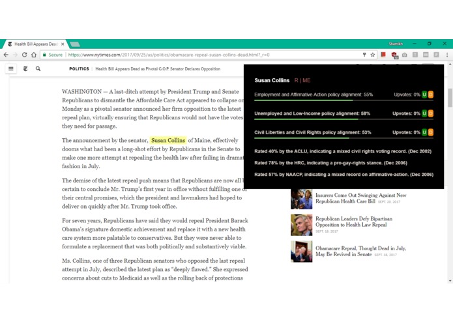Restore down the browser window
Screen dimensions: 453x322
point(430,44)
